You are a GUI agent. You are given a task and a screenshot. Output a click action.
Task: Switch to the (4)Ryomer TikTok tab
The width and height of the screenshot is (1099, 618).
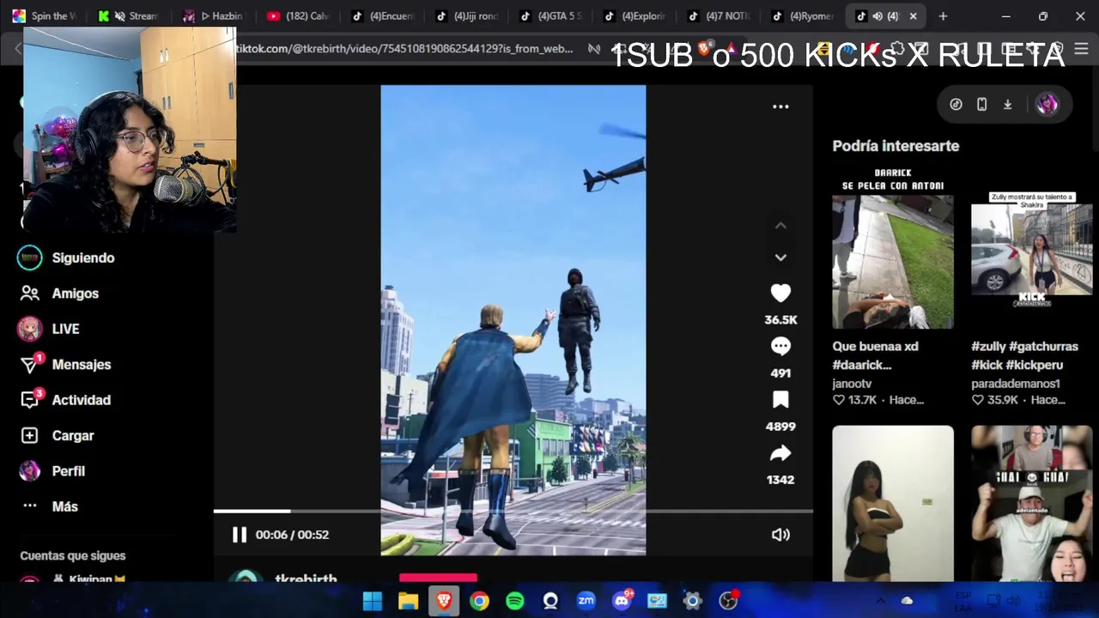tap(804, 16)
